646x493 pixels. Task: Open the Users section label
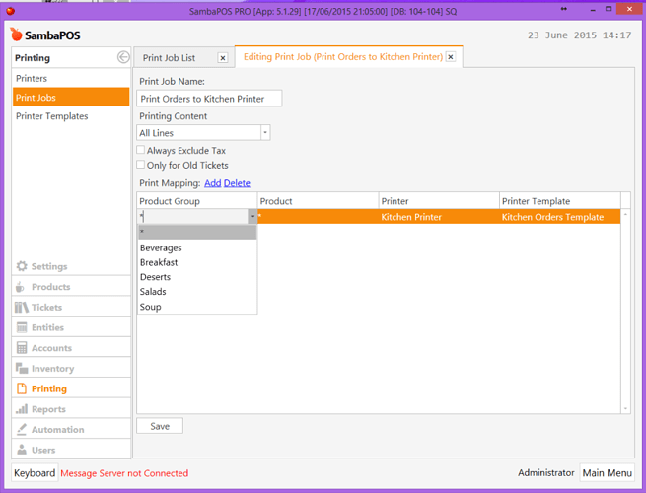43,451
